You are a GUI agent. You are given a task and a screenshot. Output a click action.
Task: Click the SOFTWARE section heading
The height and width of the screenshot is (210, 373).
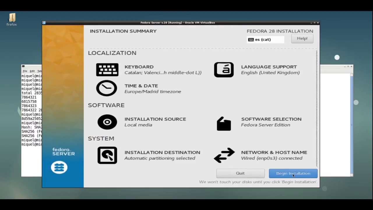coord(106,105)
